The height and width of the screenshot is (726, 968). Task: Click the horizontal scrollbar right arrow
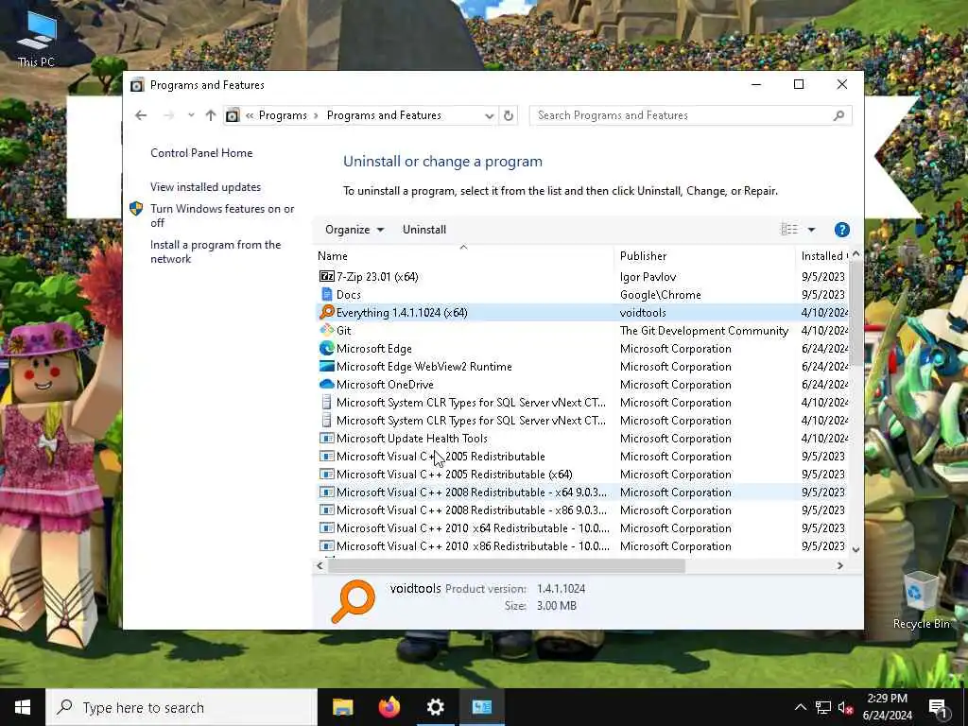839,565
